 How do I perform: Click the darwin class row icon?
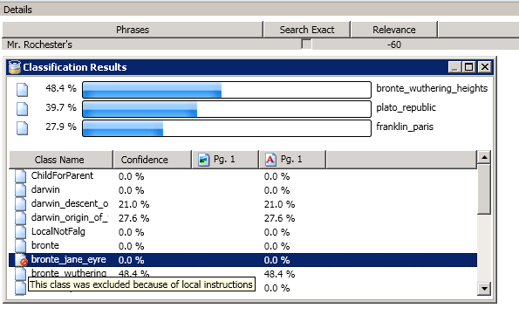click(x=21, y=190)
